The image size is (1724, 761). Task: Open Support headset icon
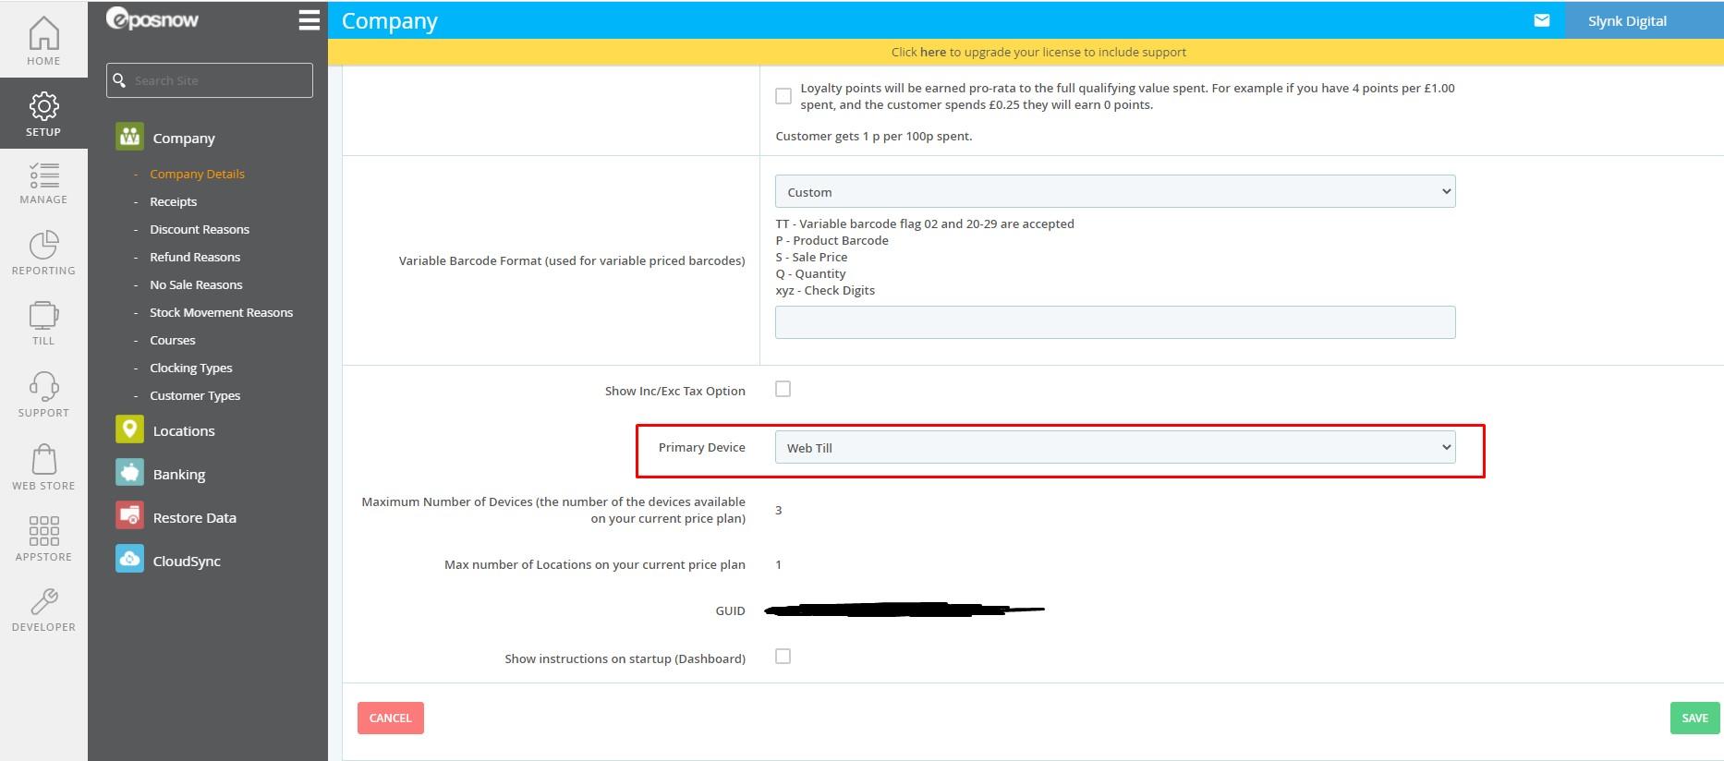pyautogui.click(x=43, y=387)
